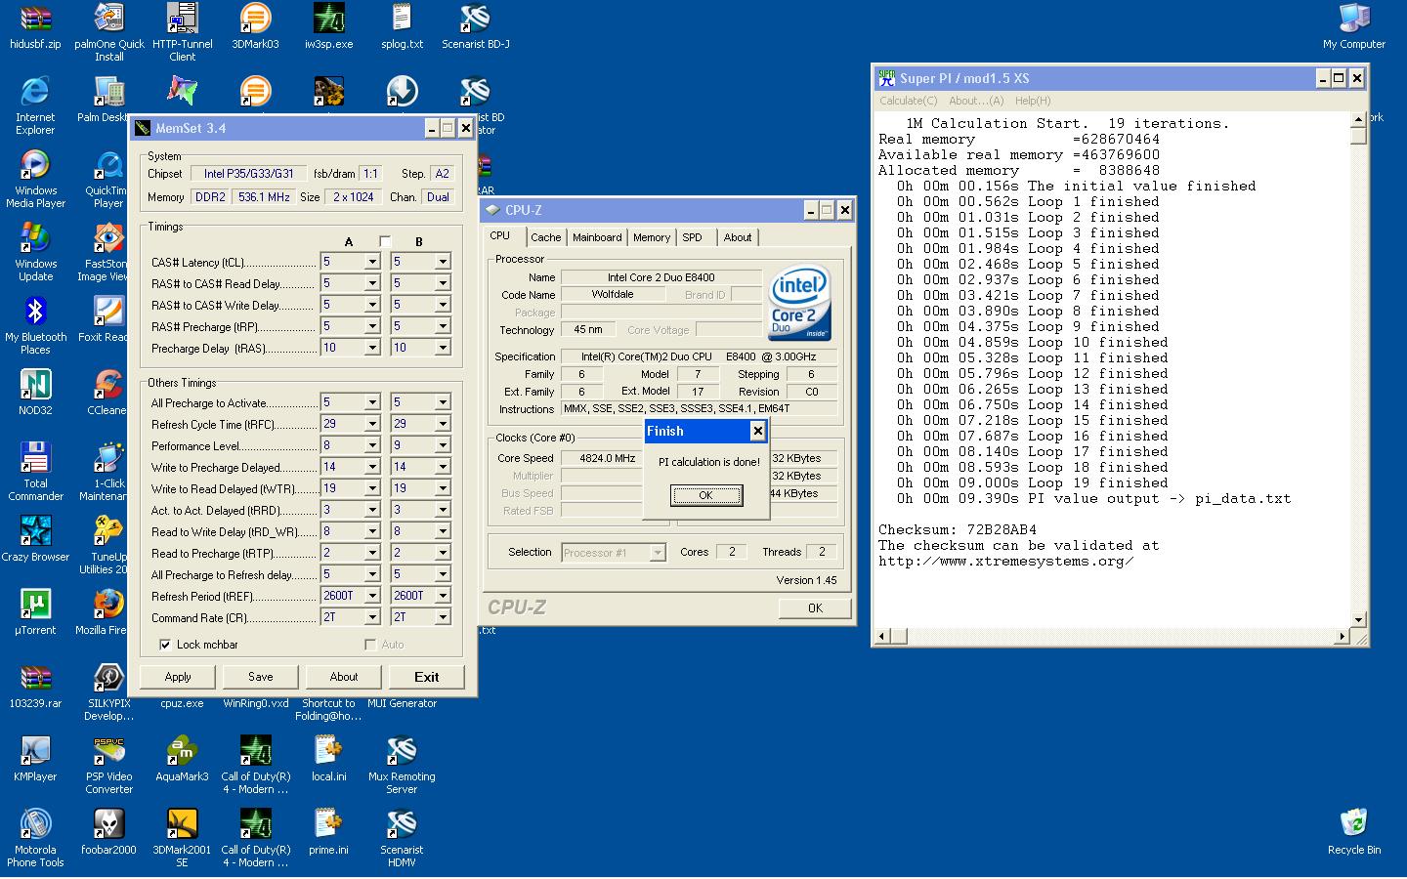Expand Read to Precharge (tRTP) A dropdown

pyautogui.click(x=372, y=553)
